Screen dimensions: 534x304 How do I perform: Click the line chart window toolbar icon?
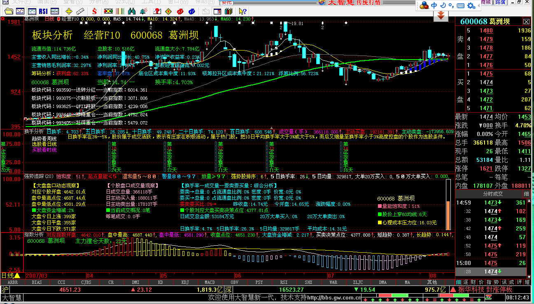pyautogui.click(x=20, y=11)
